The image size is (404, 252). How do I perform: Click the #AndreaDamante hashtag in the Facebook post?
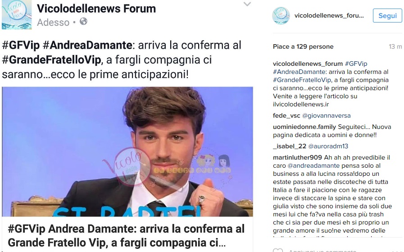pyautogui.click(x=88, y=46)
